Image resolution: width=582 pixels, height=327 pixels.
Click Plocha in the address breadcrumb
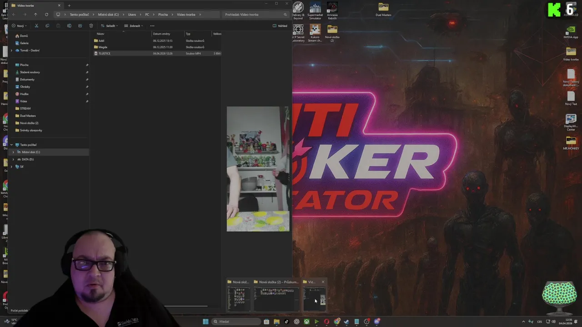click(x=163, y=15)
